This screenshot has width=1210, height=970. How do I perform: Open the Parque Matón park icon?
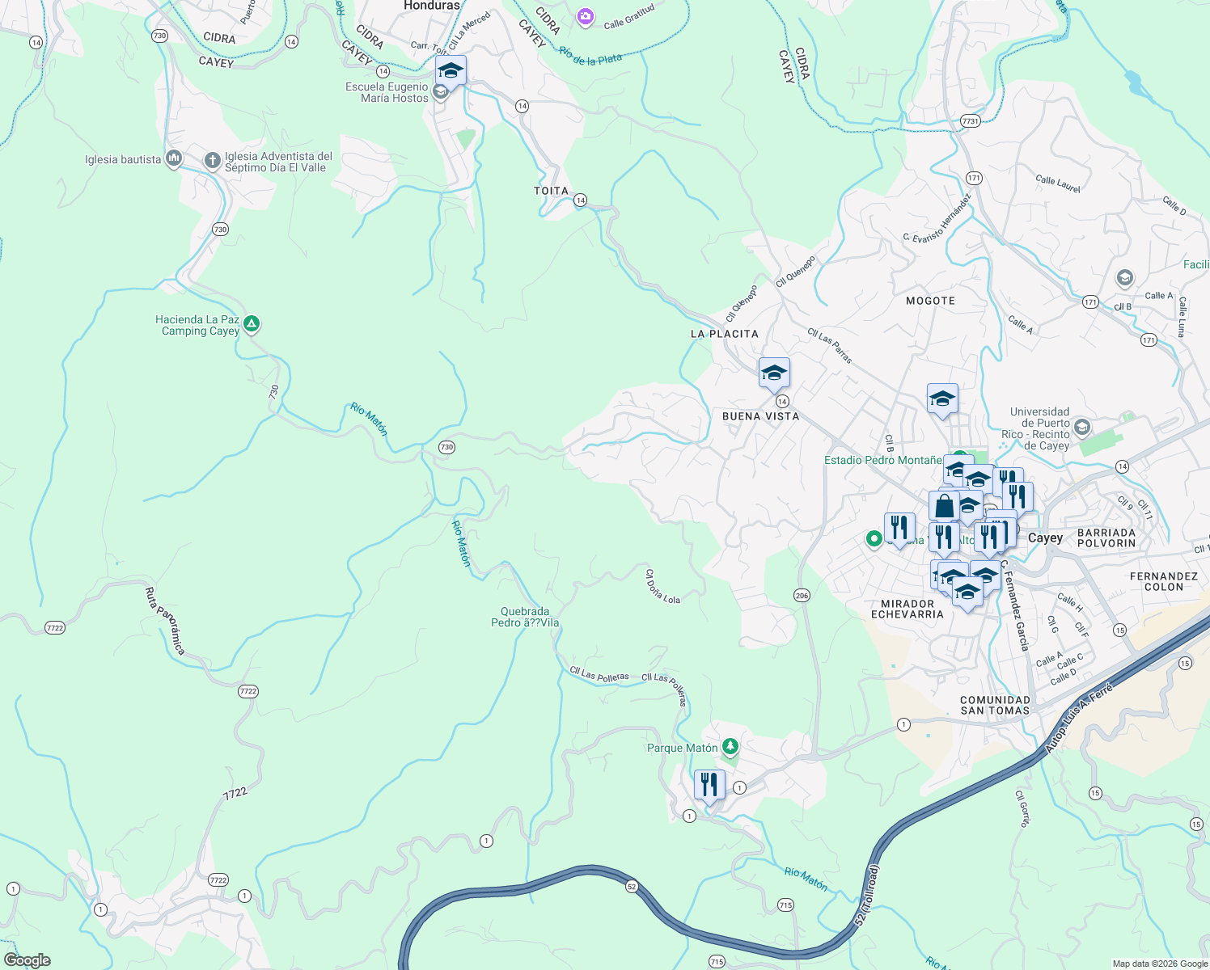729,748
